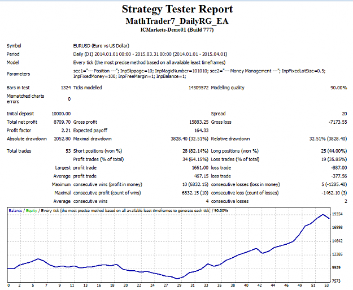
Task: Select maximal drawdown '3828.40 (32.51%)'
Action: tap(190, 138)
